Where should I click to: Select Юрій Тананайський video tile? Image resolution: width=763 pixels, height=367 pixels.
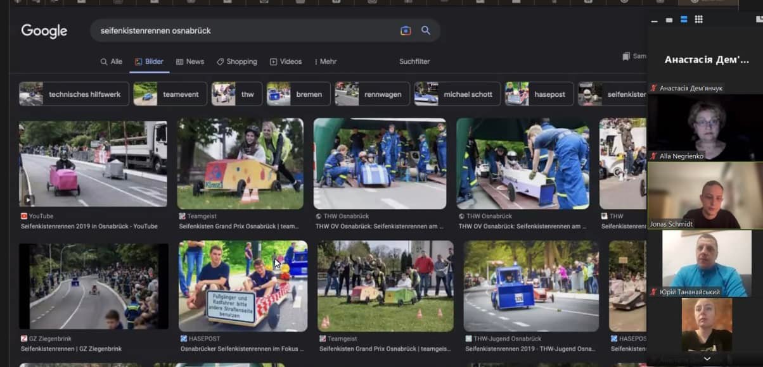coord(707,263)
